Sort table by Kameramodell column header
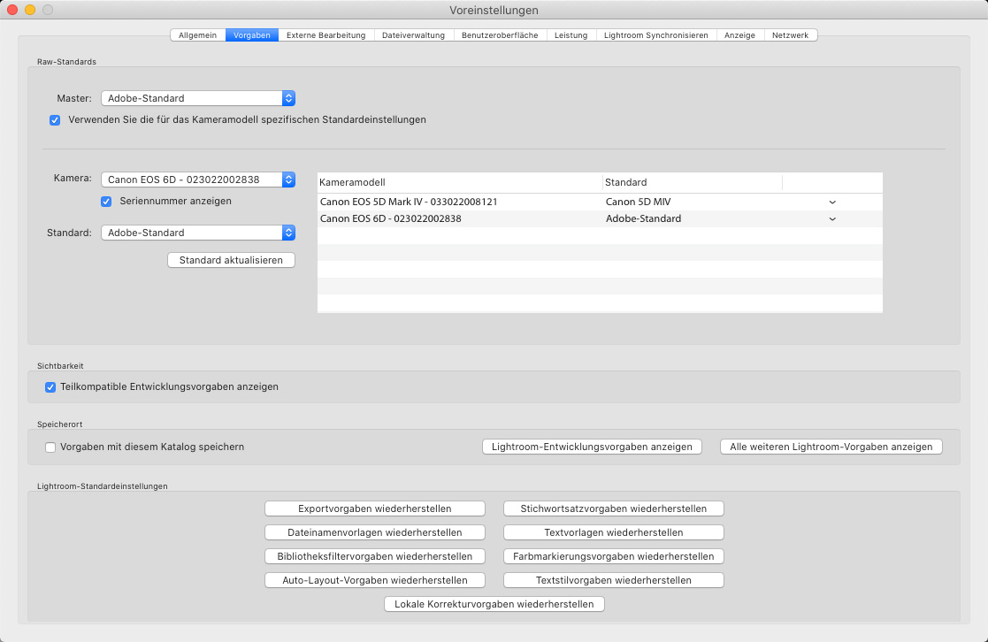Screen dimensions: 988x642 (x=459, y=182)
